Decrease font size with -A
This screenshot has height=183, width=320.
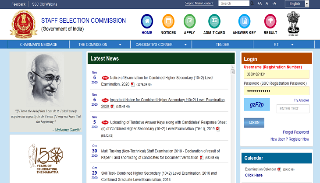(x=274, y=3)
